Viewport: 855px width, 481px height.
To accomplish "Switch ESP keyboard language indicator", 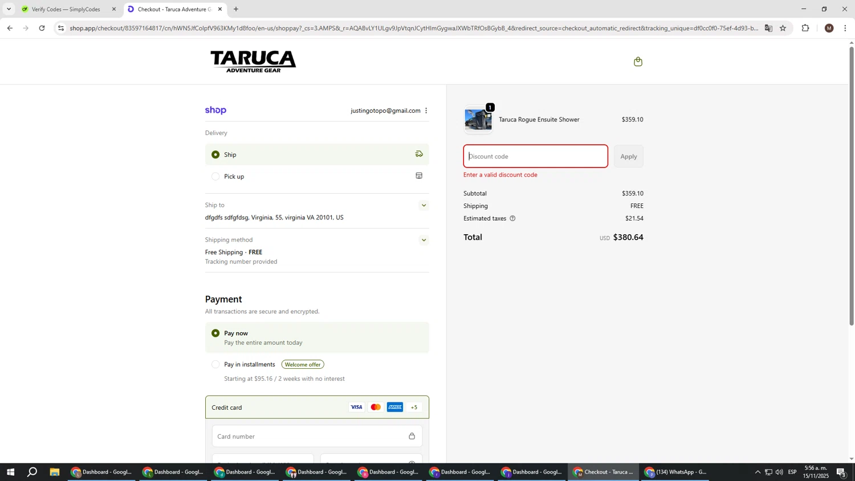I will click(792, 472).
